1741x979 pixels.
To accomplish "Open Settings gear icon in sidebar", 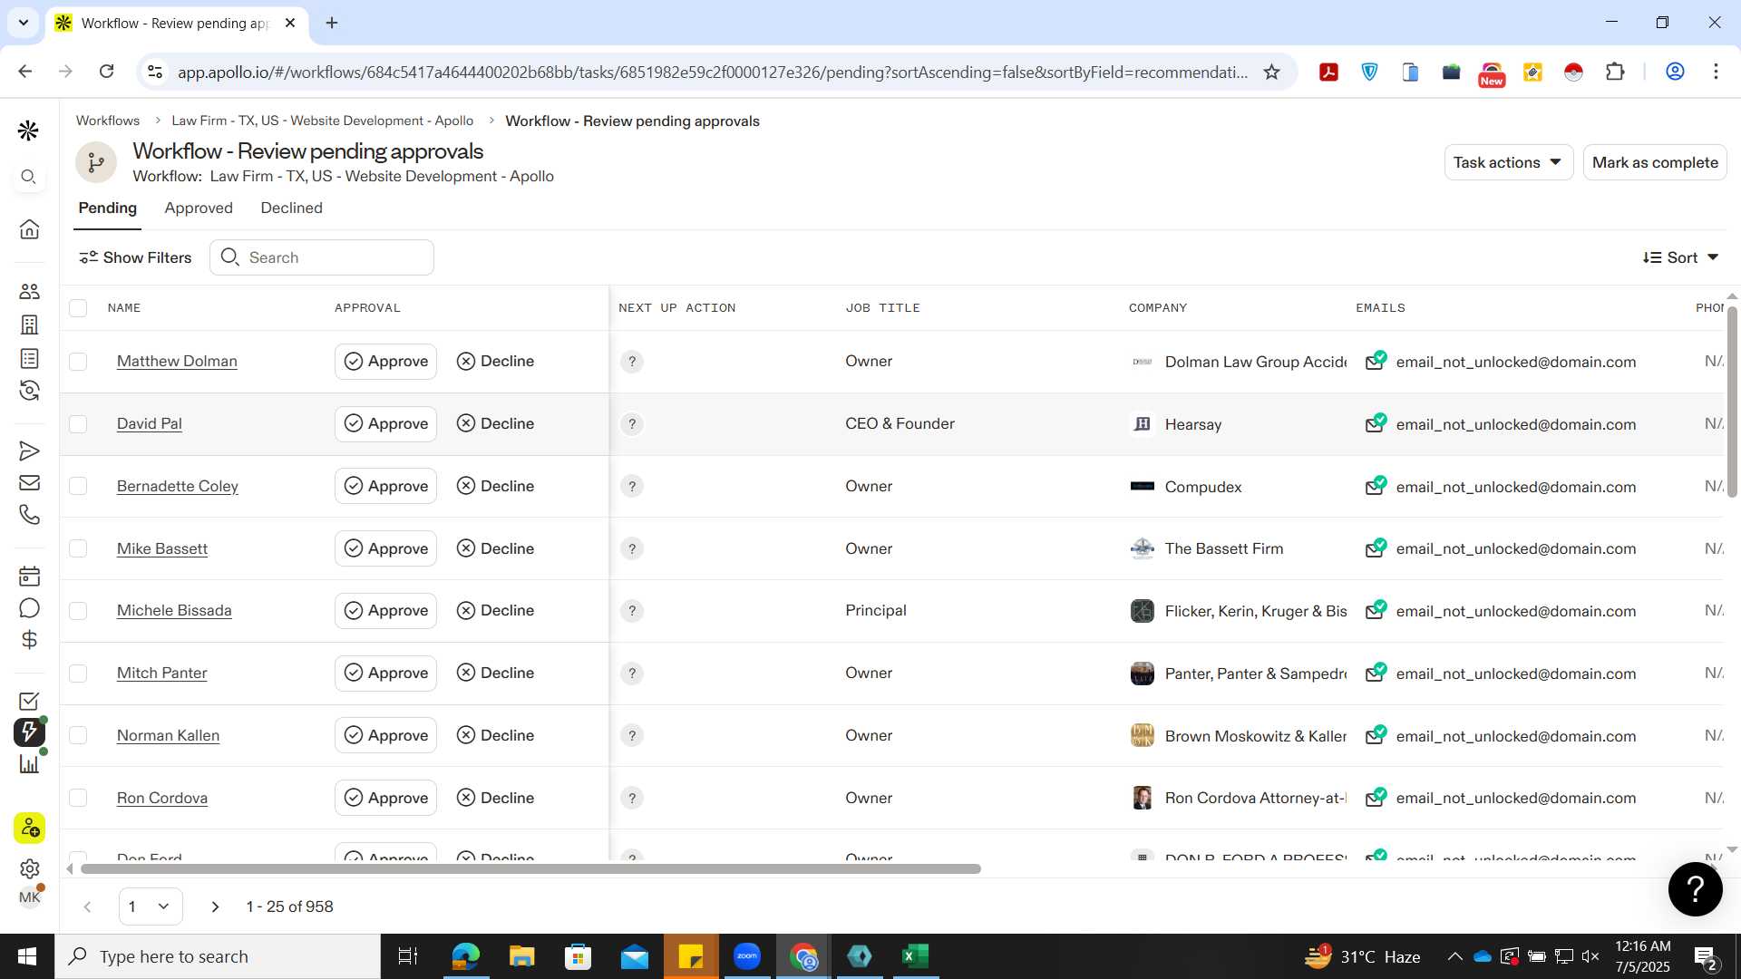I will coord(29,868).
